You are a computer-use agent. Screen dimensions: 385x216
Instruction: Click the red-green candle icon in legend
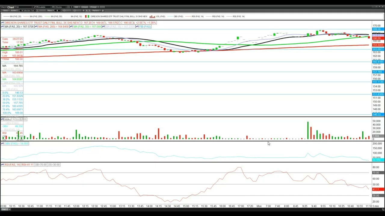click(x=87, y=16)
